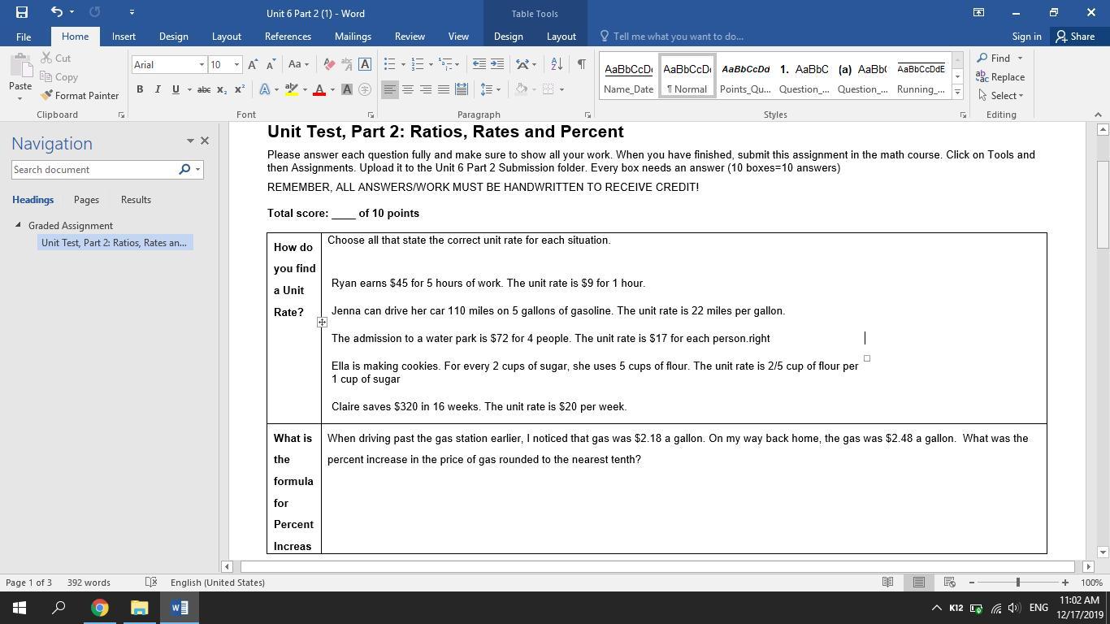Switch to the Insert tab
This screenshot has height=624, width=1110.
tap(124, 37)
